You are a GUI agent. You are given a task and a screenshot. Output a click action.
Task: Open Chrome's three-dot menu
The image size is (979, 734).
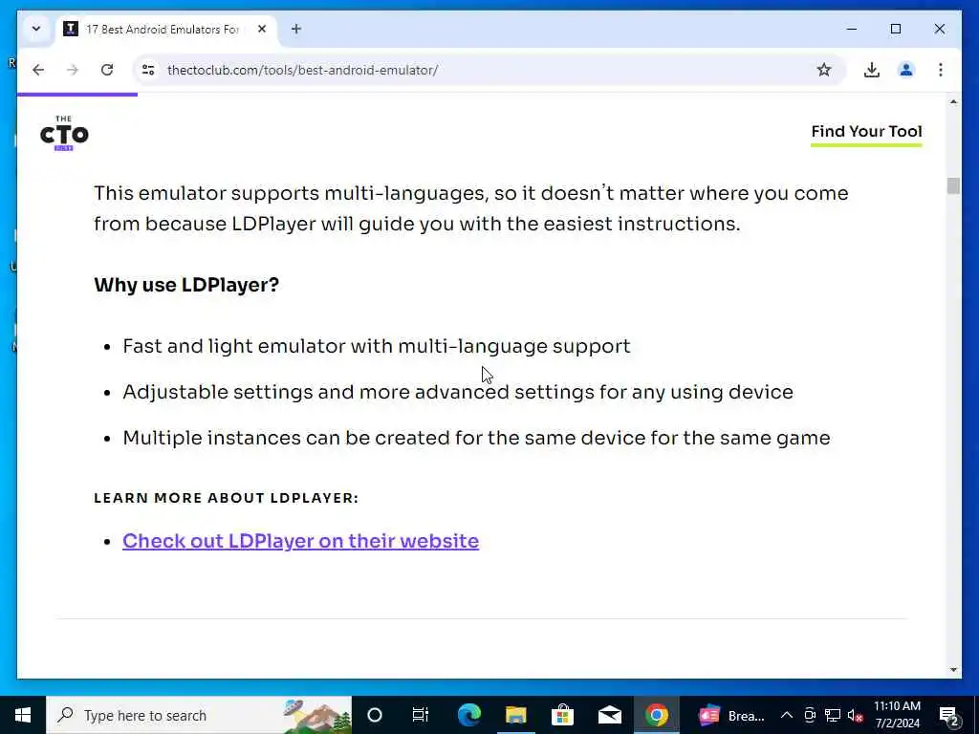[x=941, y=70]
